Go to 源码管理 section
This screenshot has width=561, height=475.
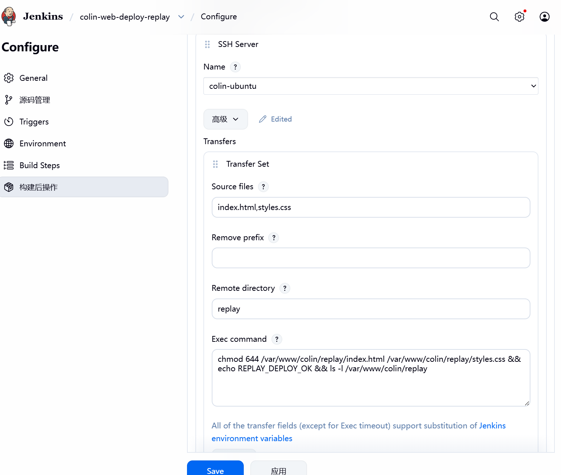pos(84,100)
